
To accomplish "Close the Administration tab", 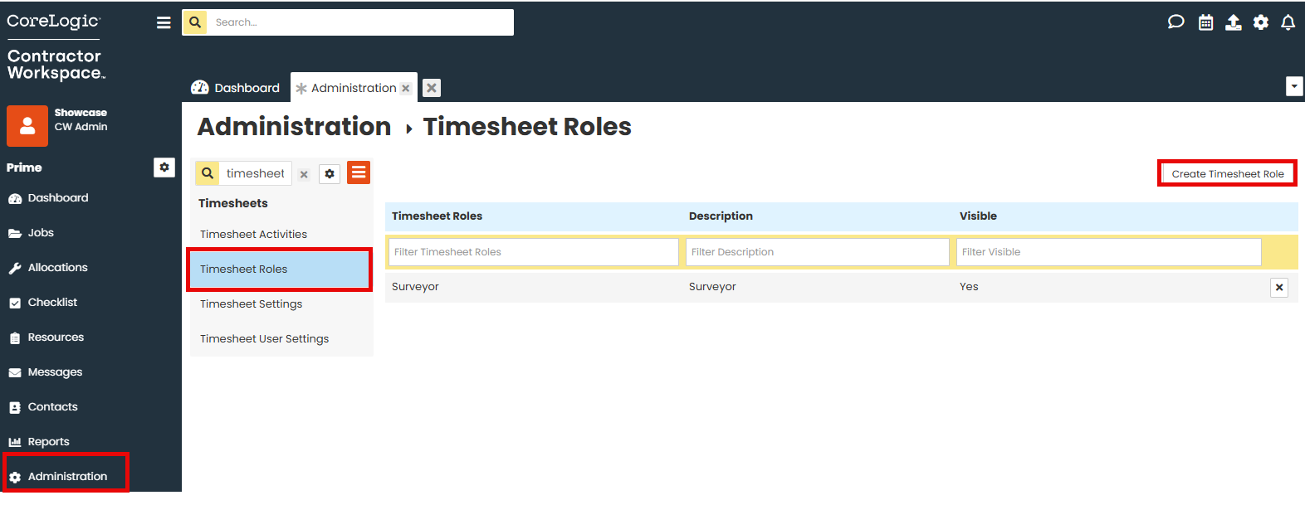I will tap(406, 88).
